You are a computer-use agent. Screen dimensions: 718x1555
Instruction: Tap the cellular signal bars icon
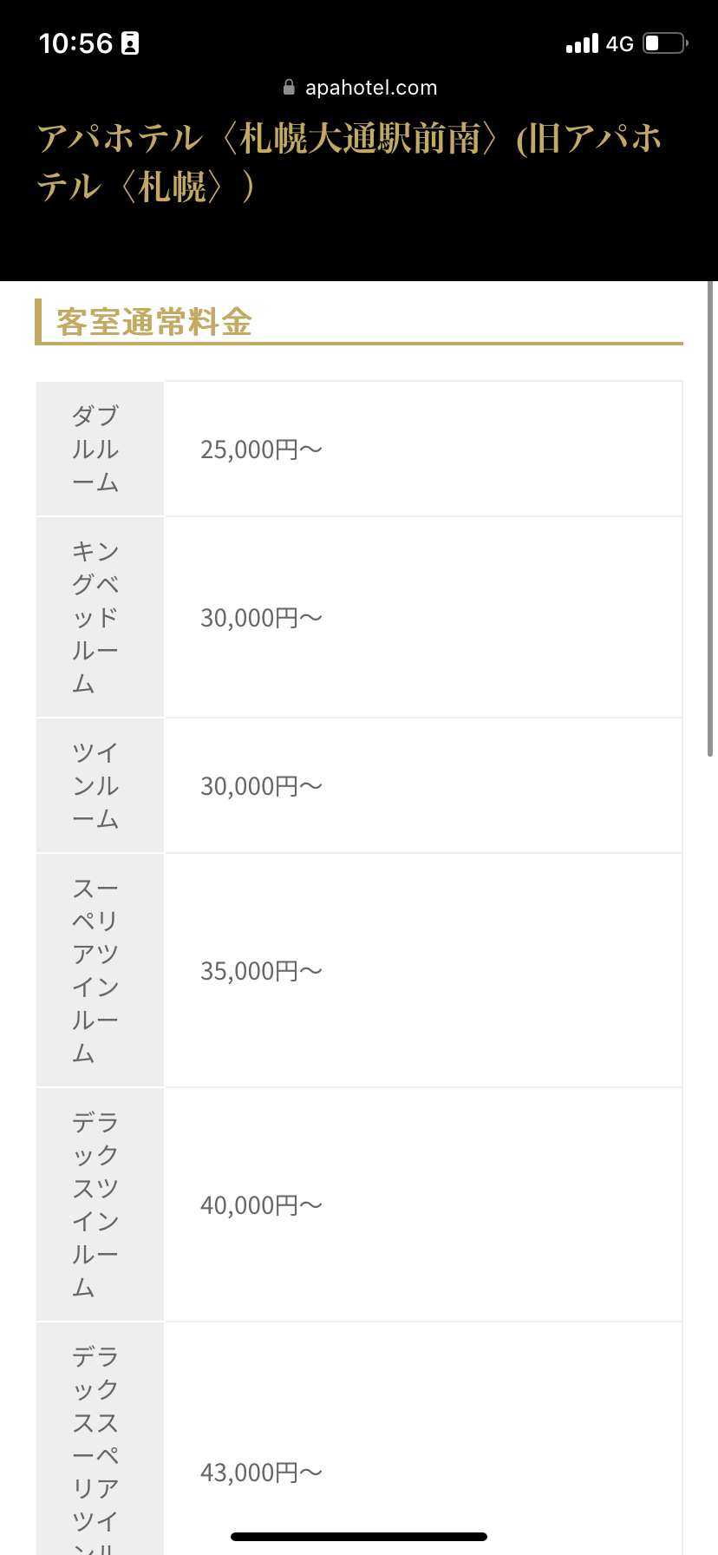coord(582,43)
